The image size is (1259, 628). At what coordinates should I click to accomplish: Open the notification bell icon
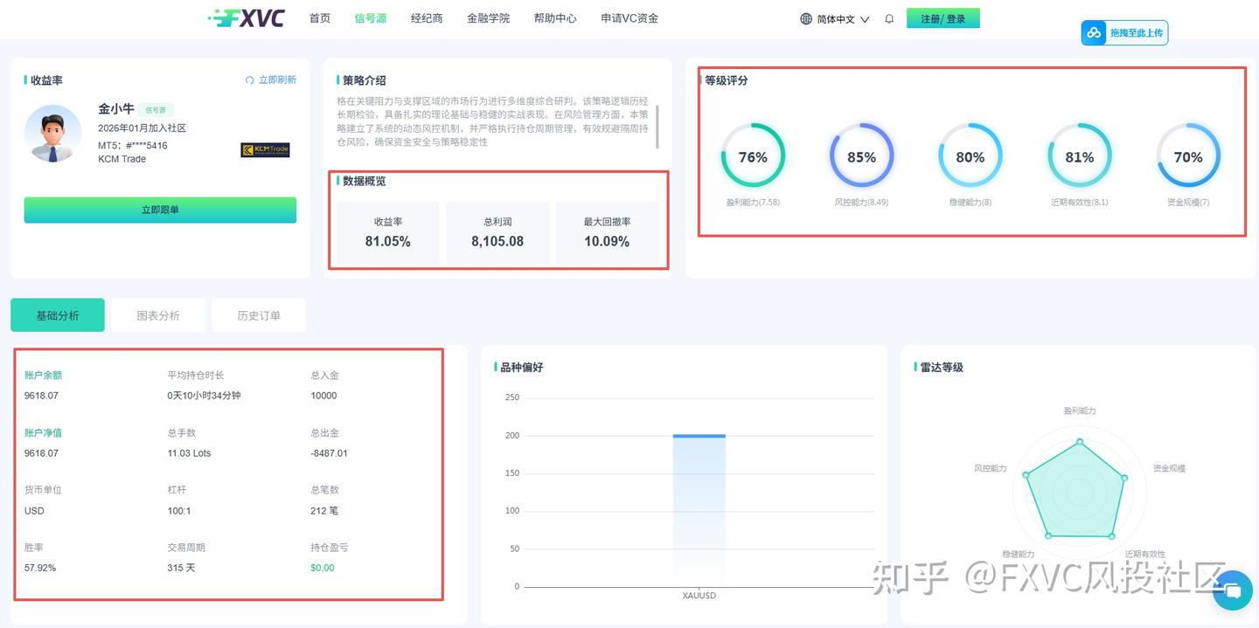889,17
